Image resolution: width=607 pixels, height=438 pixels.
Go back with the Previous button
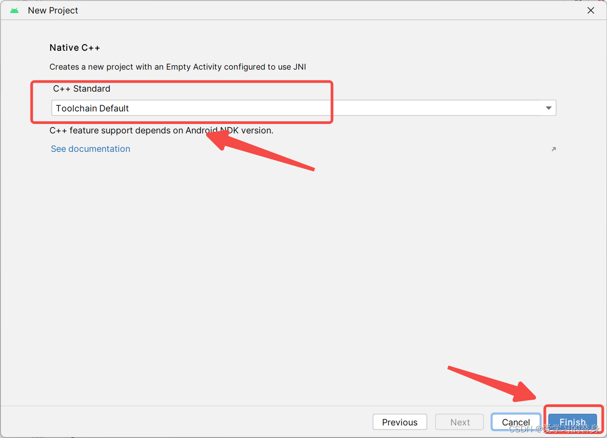400,422
